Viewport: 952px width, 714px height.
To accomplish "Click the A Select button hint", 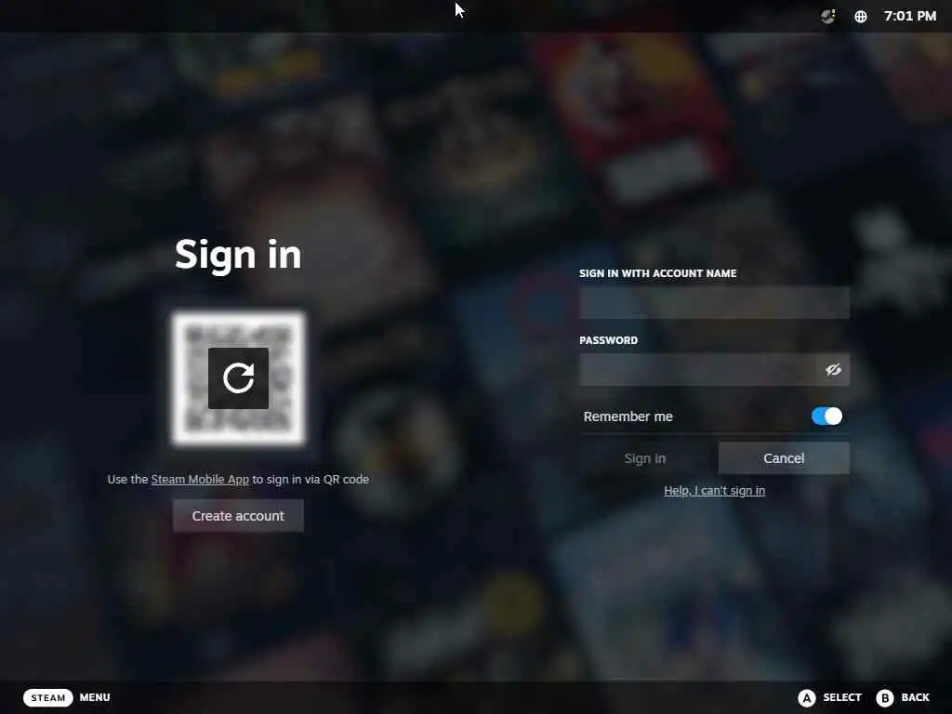I will click(x=829, y=697).
